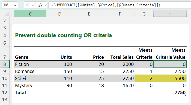Select Total Sales value 1620

click(120, 85)
